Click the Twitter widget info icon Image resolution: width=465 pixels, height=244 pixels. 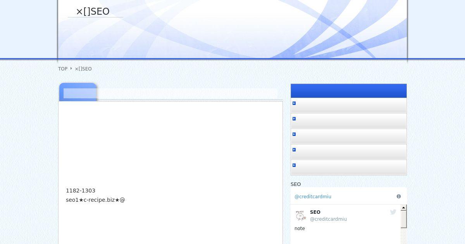point(399,196)
